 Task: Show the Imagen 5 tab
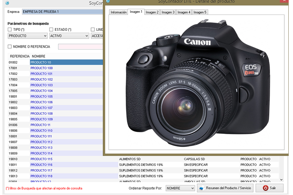click(200, 12)
